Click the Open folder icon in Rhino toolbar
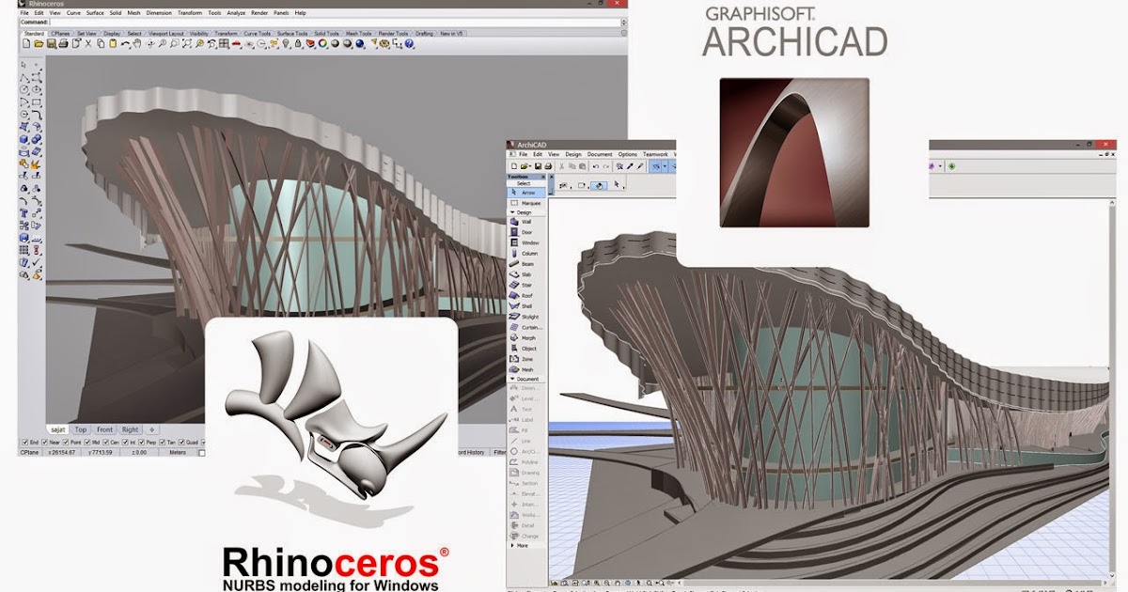Image resolution: width=1128 pixels, height=592 pixels. click(39, 43)
